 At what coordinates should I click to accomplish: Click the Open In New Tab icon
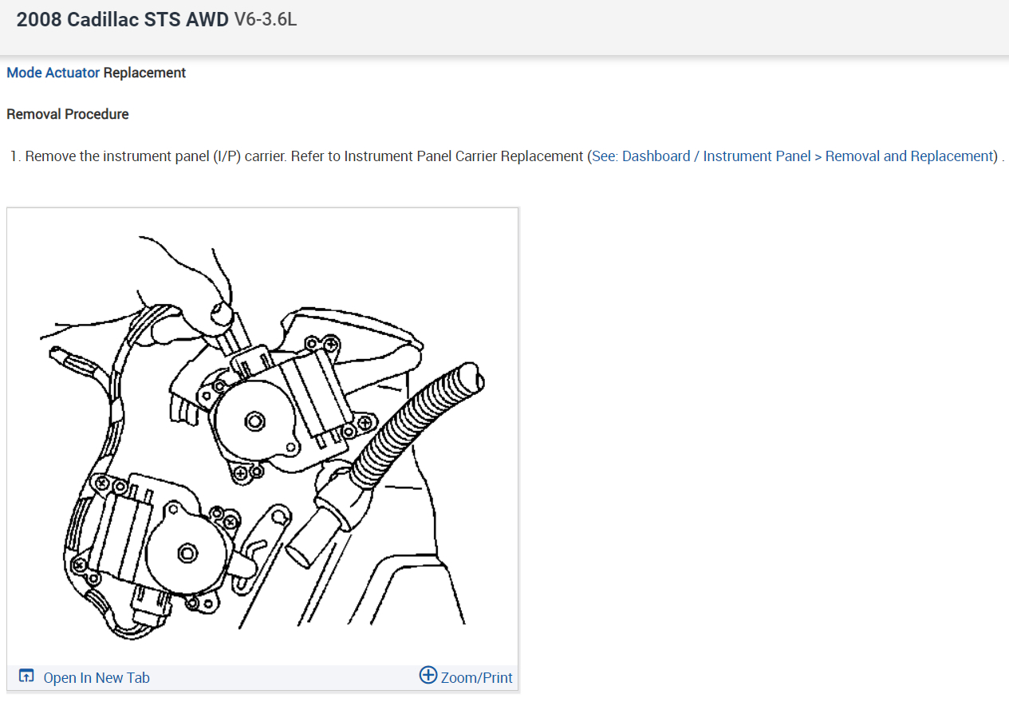tap(26, 676)
